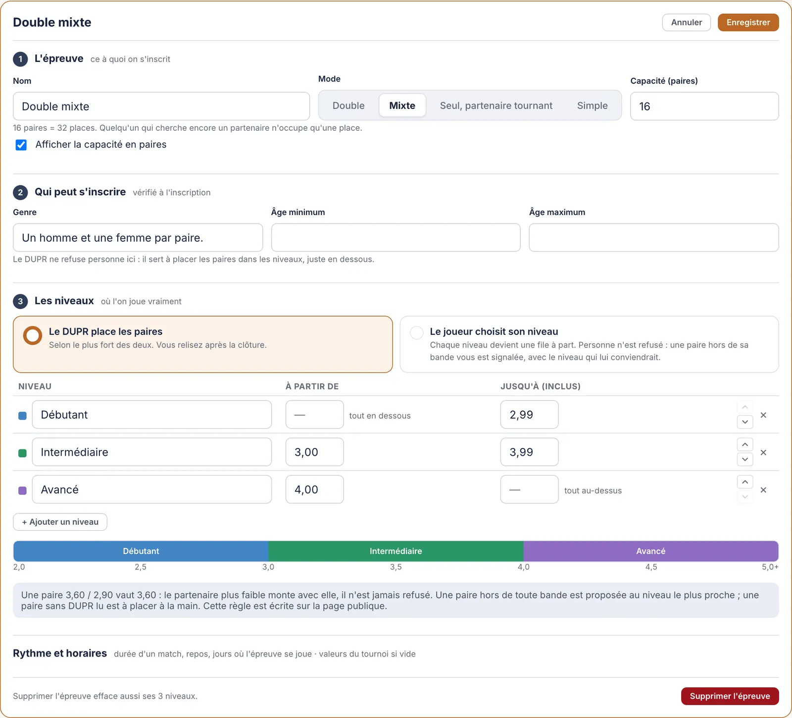
Task: Click the Avancé 'Jusqu'à' dash field
Action: pos(529,490)
